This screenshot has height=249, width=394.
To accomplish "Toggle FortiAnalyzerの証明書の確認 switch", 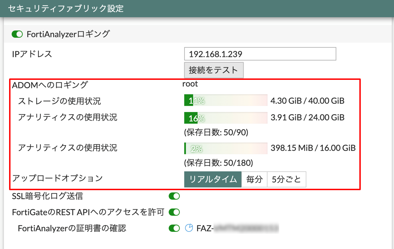I will 174,228.
